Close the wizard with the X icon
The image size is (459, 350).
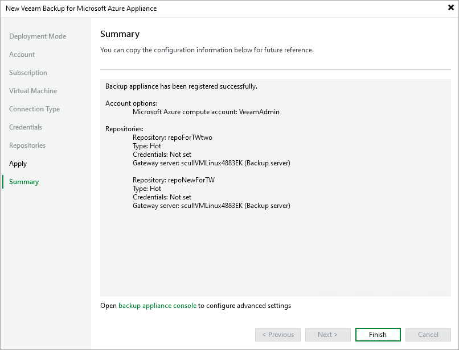click(x=451, y=8)
